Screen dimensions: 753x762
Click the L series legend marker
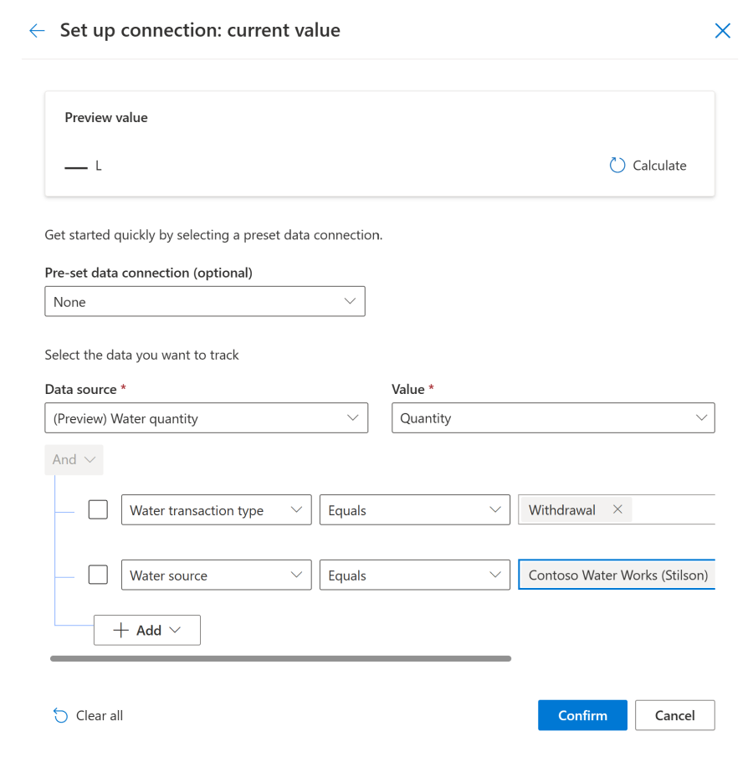[x=76, y=166]
